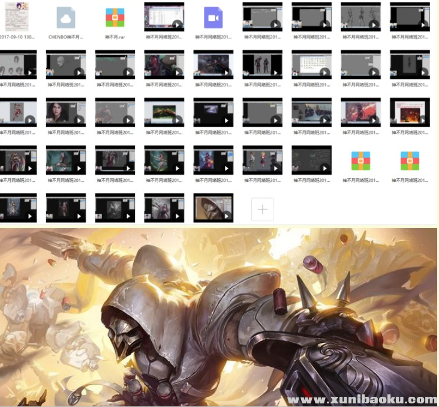Click the plus tile to add files

[262, 209]
